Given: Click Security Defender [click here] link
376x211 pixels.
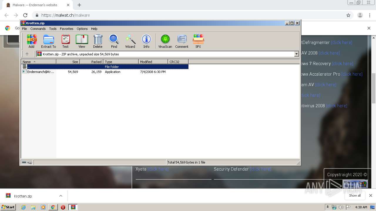Looking at the screenshot, I should (260, 169).
